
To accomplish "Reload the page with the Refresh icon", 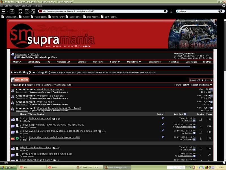I will [x=20, y=11].
